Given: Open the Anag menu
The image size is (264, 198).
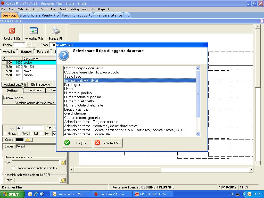Looking at the screenshot, I should 12,9.
